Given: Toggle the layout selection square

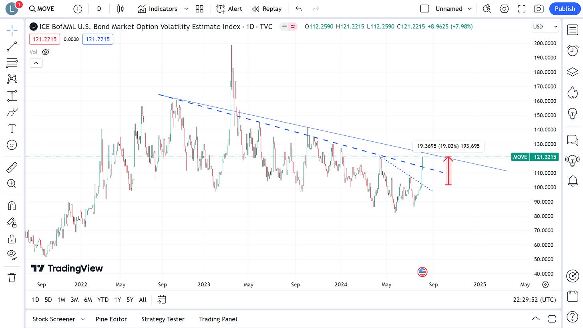Looking at the screenshot, I should (x=425, y=8).
